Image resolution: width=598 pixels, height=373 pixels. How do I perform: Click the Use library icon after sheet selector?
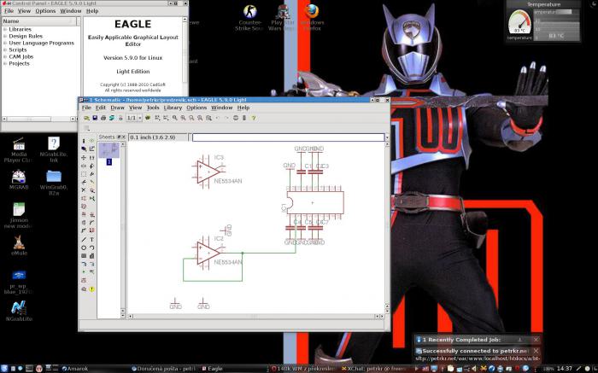[x=148, y=118]
